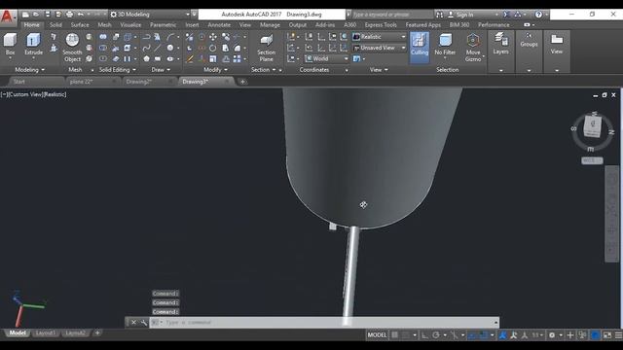Open the Help question mark icon
This screenshot has height=350, width=623.
538,15
